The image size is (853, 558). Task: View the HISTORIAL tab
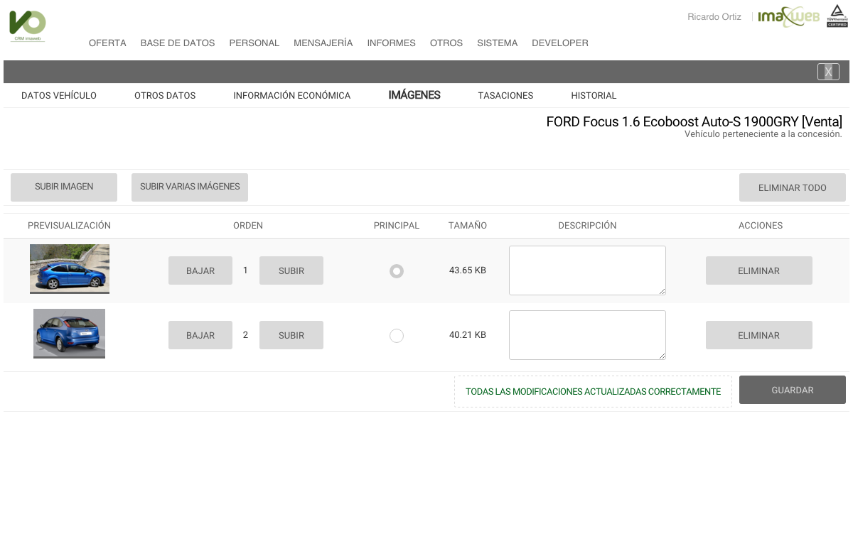coord(594,96)
